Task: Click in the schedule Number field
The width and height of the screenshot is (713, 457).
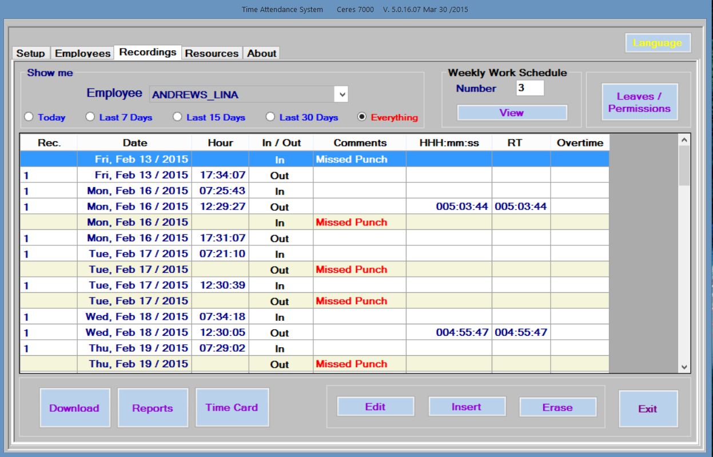Action: pyautogui.click(x=529, y=88)
